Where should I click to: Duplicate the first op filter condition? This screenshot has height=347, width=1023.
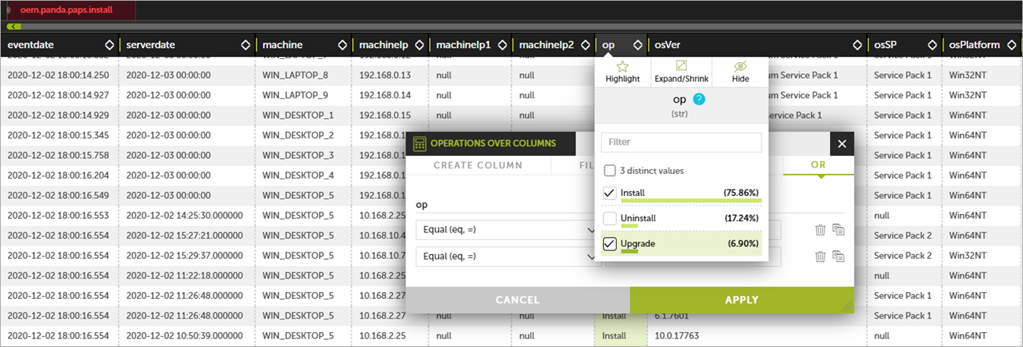[x=839, y=230]
